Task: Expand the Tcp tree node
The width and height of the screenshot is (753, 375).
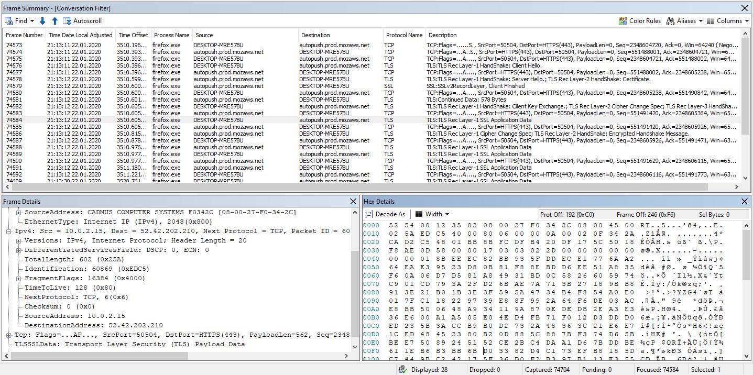Action: (9, 335)
